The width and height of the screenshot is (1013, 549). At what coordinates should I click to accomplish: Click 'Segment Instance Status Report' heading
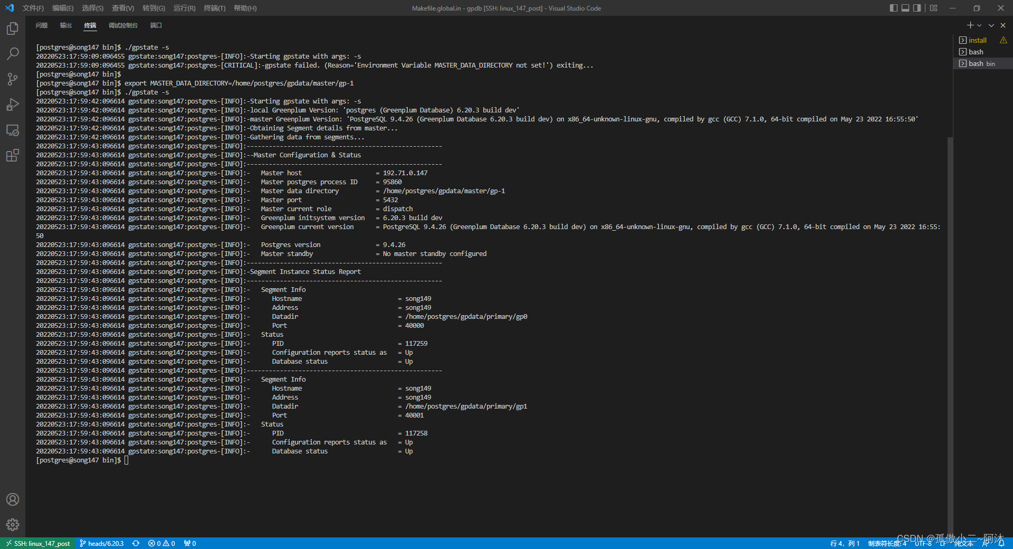click(305, 272)
